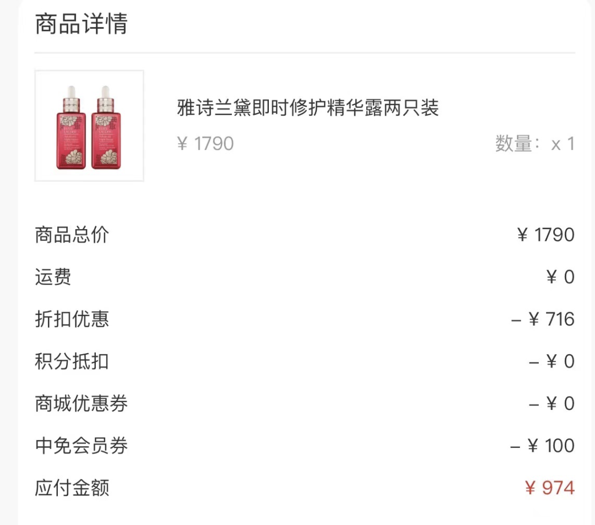The height and width of the screenshot is (525, 595).
Task: Tap the right red serum bottle image
Action: click(x=106, y=127)
